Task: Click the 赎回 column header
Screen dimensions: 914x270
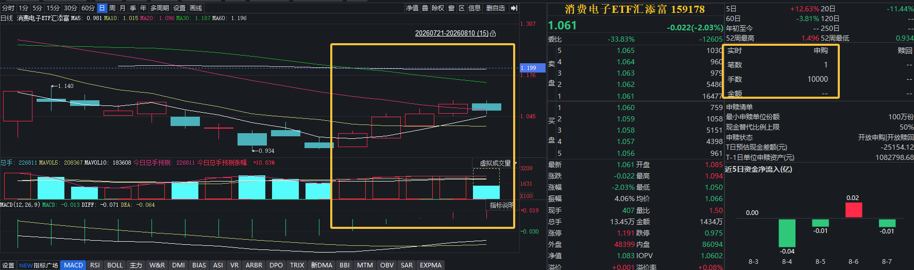Action: pyautogui.click(x=905, y=50)
